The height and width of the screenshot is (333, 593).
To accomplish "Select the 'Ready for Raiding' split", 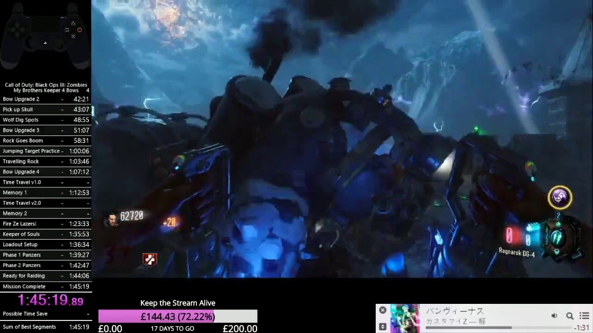I will [x=46, y=276].
